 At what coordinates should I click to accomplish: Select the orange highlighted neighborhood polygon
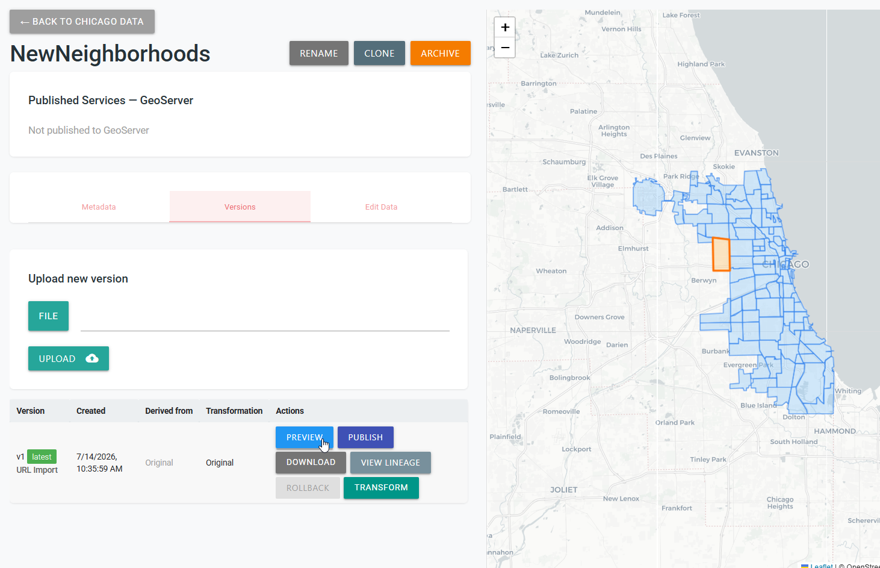coord(721,254)
